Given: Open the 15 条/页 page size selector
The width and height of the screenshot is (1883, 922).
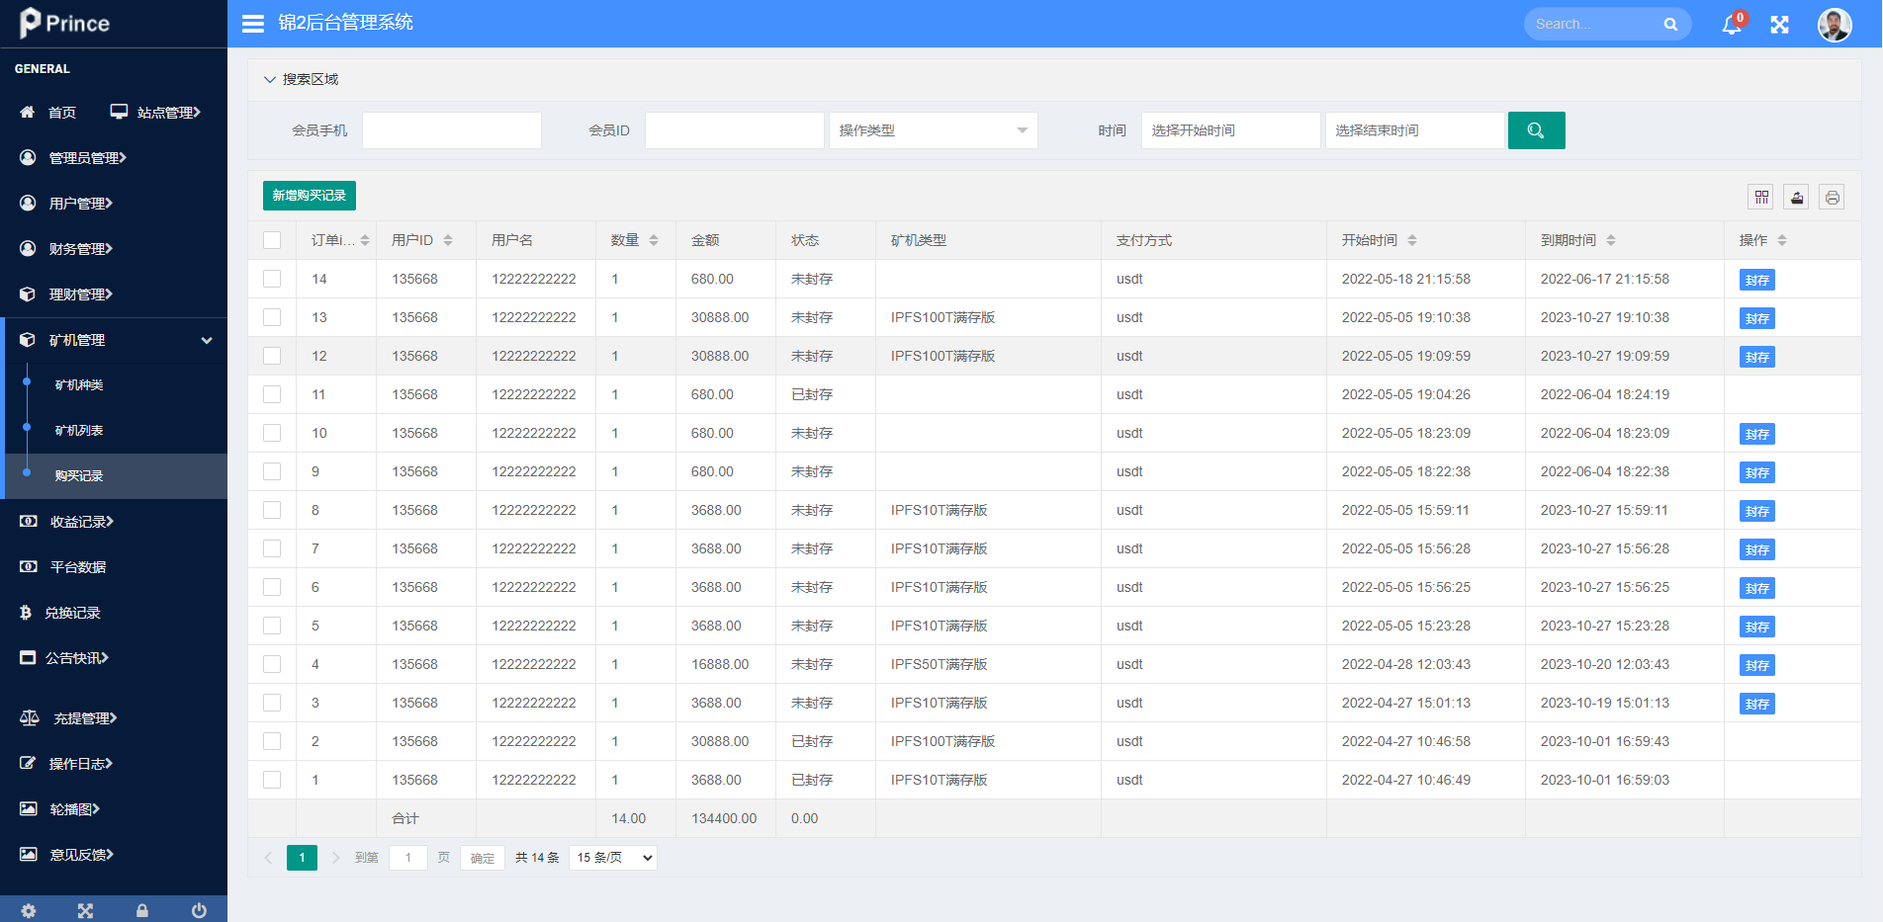Looking at the screenshot, I should [611, 857].
